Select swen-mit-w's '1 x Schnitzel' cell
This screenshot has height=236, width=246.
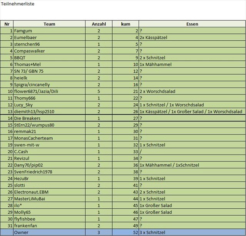point(192,145)
